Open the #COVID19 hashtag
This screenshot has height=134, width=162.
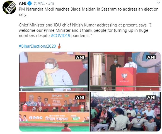coord(61,36)
